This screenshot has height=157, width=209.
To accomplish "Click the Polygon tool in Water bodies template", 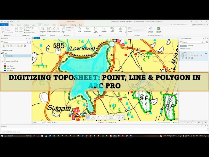I will (183, 56).
